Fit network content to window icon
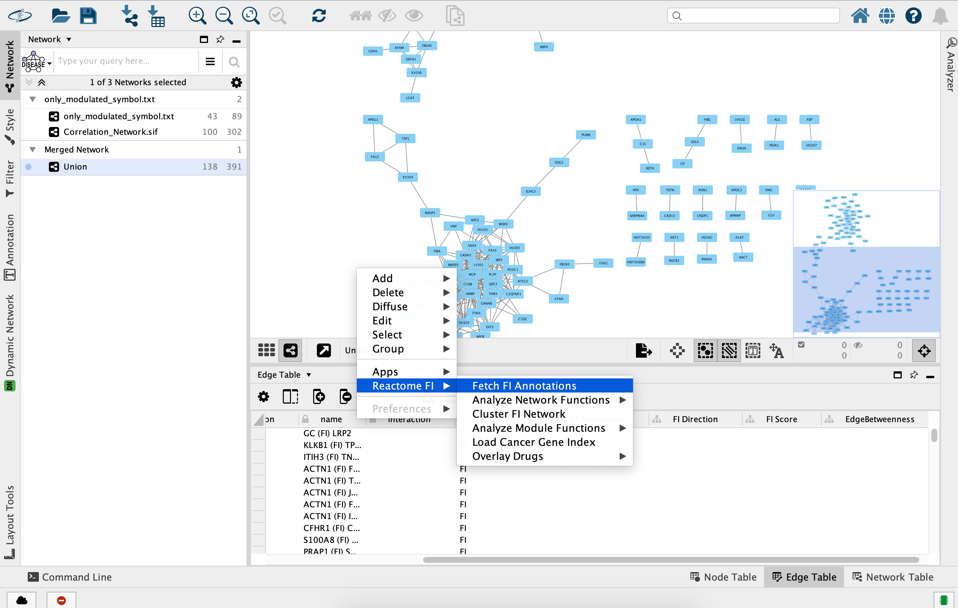This screenshot has height=608, width=958. point(251,16)
